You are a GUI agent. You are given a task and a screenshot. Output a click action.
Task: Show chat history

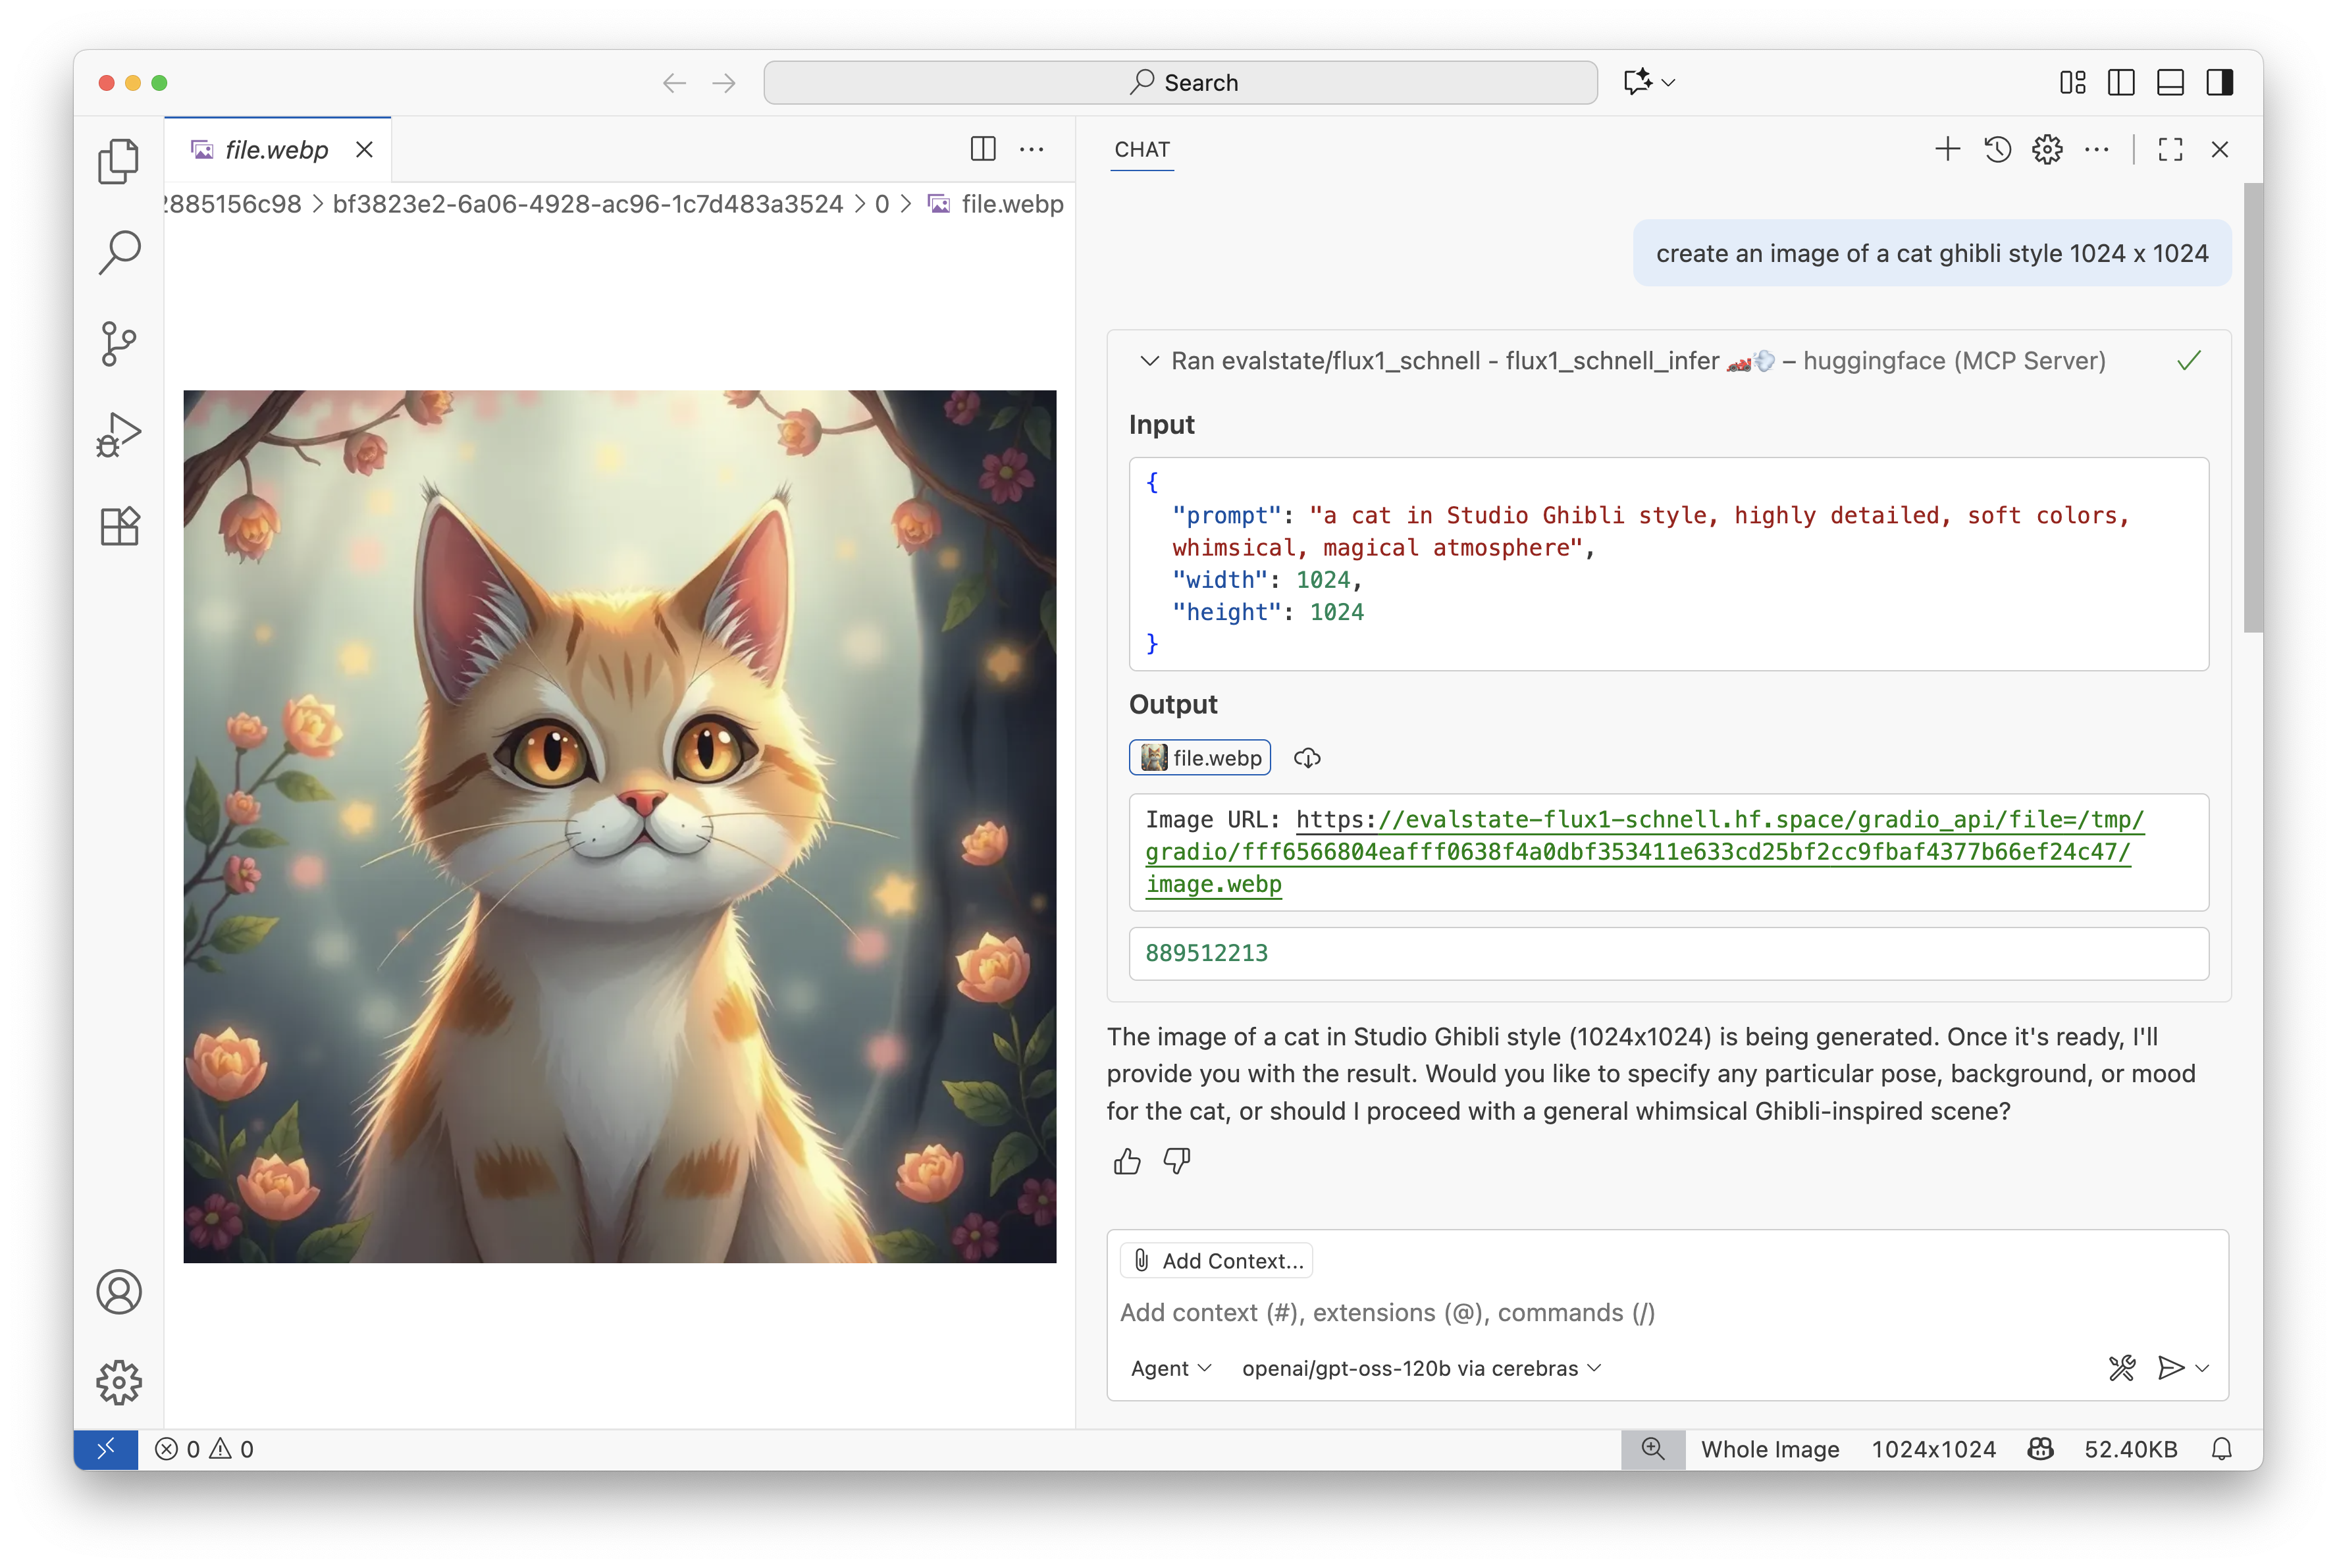tap(1997, 150)
